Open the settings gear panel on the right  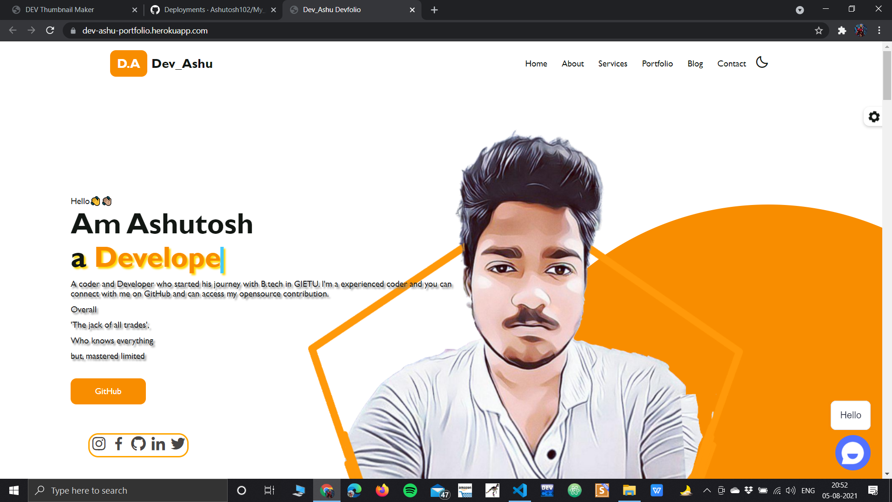(874, 117)
